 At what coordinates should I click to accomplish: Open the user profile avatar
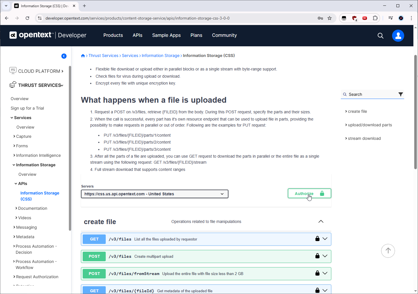coord(398,35)
